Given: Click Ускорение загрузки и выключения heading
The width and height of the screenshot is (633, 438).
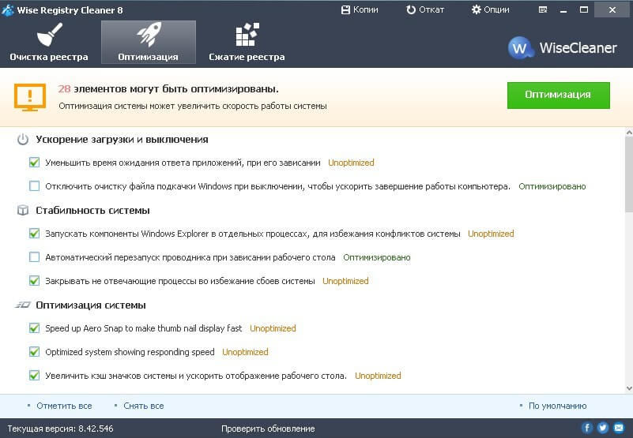Looking at the screenshot, I should tap(122, 140).
